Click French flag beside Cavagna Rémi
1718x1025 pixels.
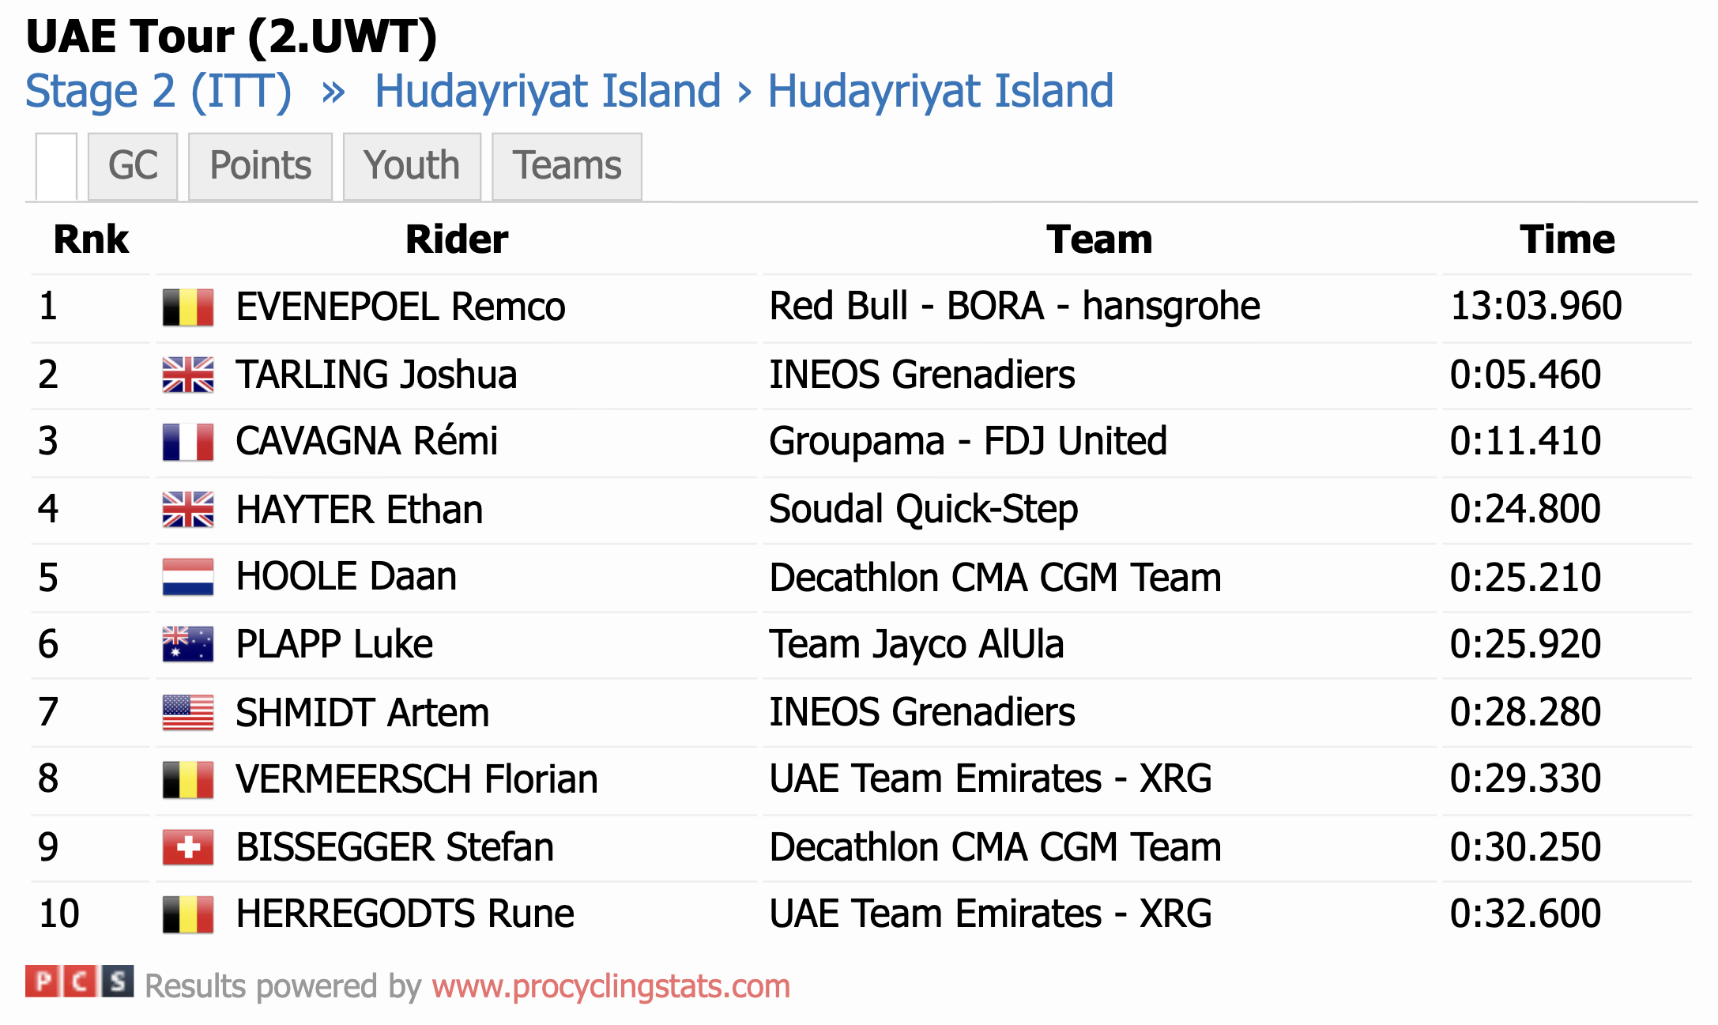coord(187,442)
